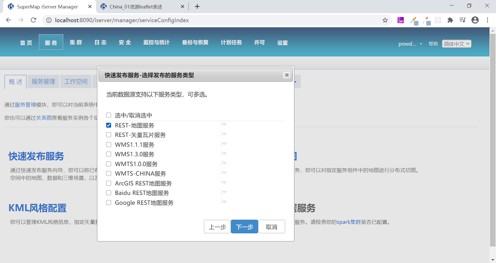
Task: Open the media control icon
Action: [x=462, y=20]
